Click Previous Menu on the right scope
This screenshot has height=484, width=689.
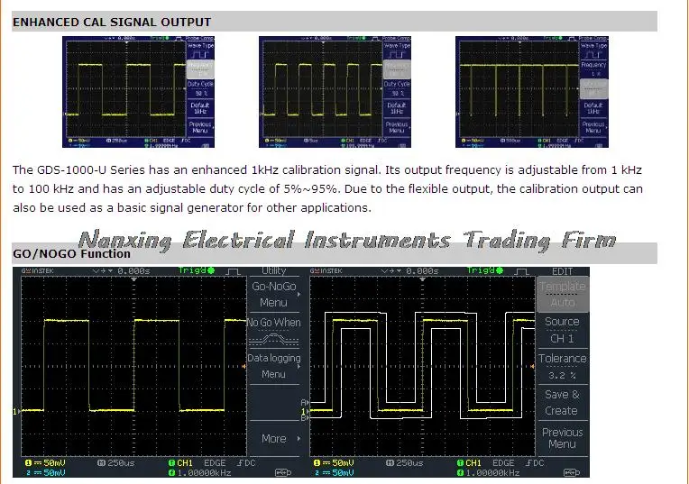click(x=563, y=438)
